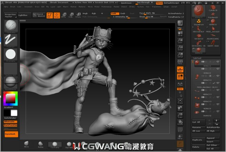Select the Move transform mode in top shelf

[64, 15]
